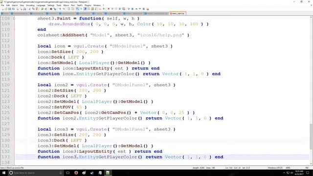Viewport: 313px width, 176px height.
Task: Click "icon2:SetFOV" on line 124
Action: [x=54, y=107]
